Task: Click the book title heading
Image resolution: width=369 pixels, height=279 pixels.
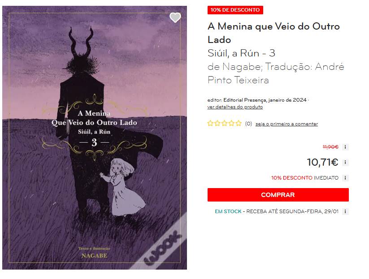Action: (x=273, y=33)
